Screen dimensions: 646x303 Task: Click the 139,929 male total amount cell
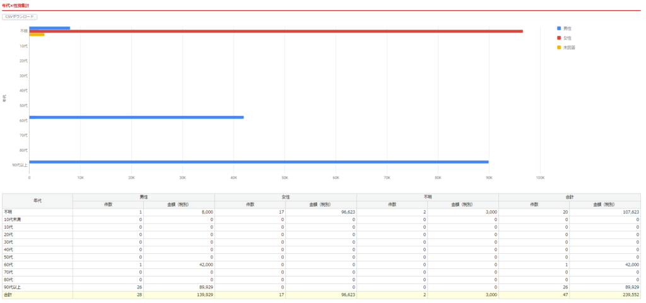(179, 295)
